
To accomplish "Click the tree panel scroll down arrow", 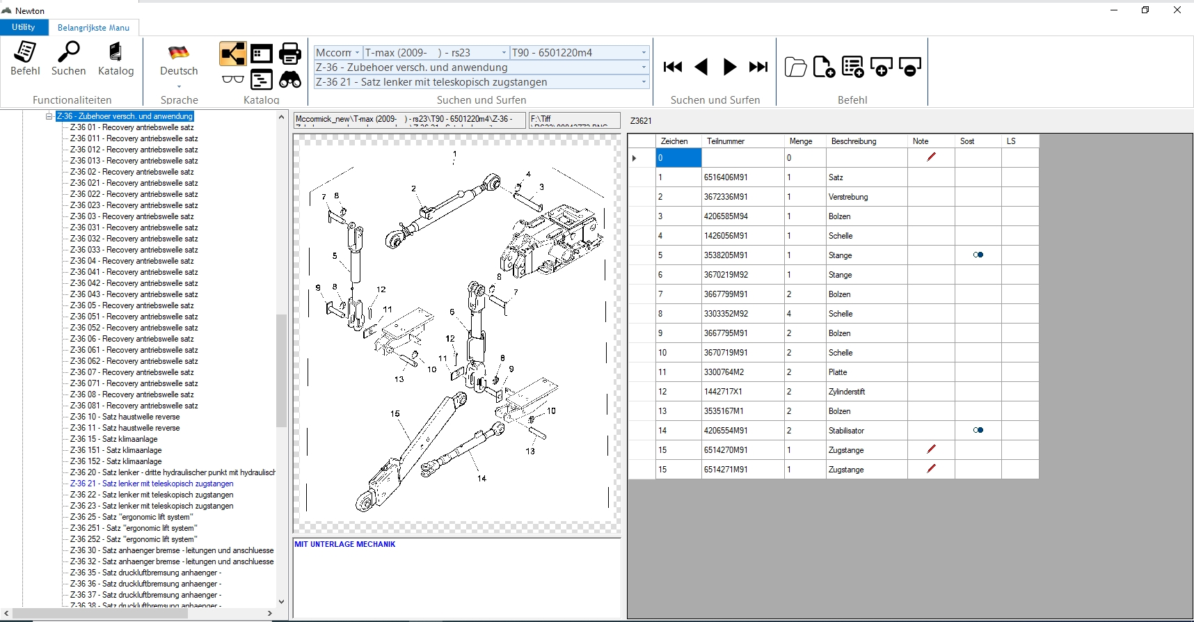I will 281,602.
